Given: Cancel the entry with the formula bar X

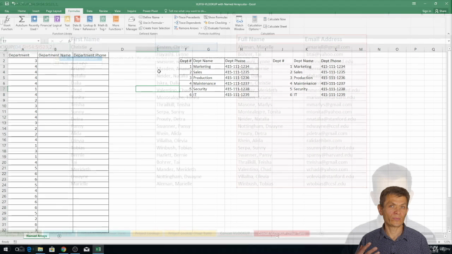Looking at the screenshot, I should [x=52, y=41].
